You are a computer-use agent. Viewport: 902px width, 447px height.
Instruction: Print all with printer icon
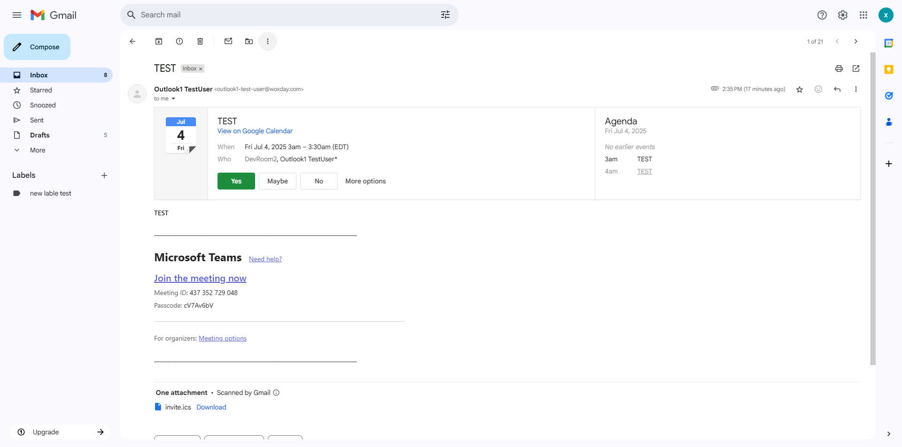[x=839, y=68]
